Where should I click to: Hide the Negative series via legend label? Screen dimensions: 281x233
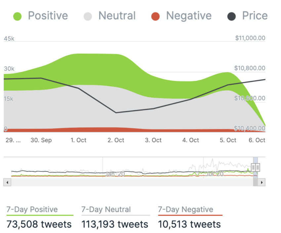tap(189, 16)
